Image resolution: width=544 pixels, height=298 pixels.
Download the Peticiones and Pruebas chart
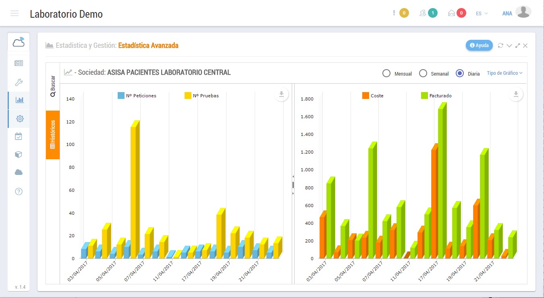[x=281, y=94]
